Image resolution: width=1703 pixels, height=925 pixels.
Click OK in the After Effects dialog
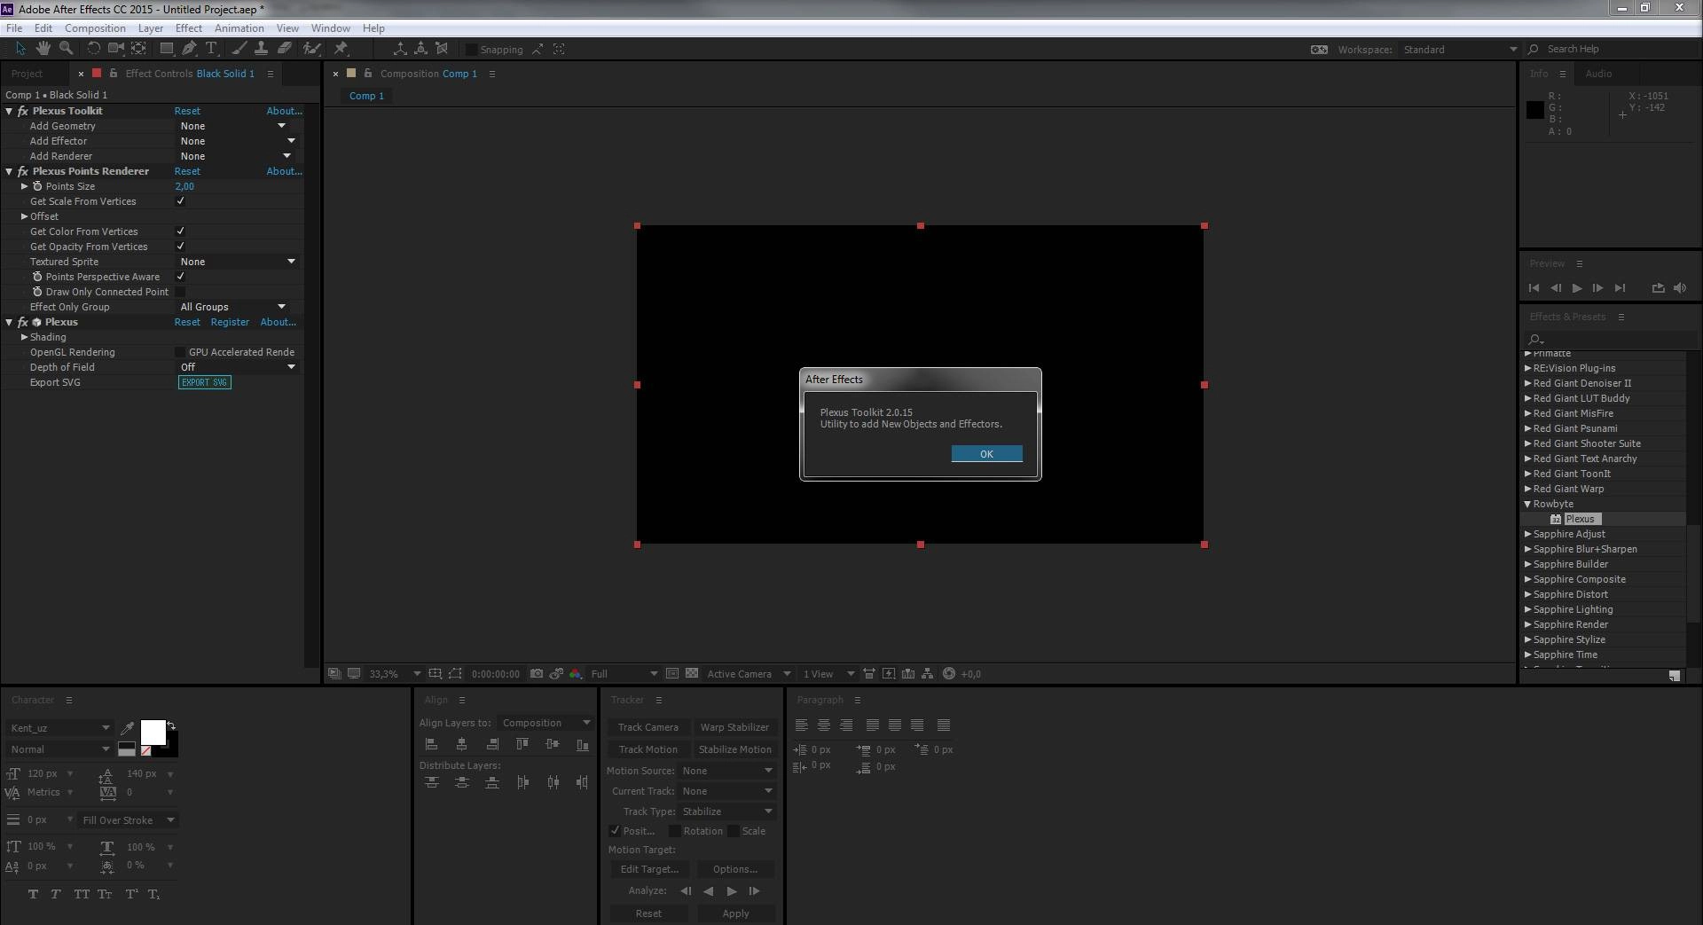pyautogui.click(x=986, y=454)
